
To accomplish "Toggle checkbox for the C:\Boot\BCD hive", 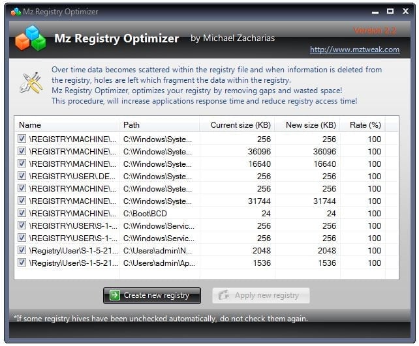I will (x=22, y=213).
